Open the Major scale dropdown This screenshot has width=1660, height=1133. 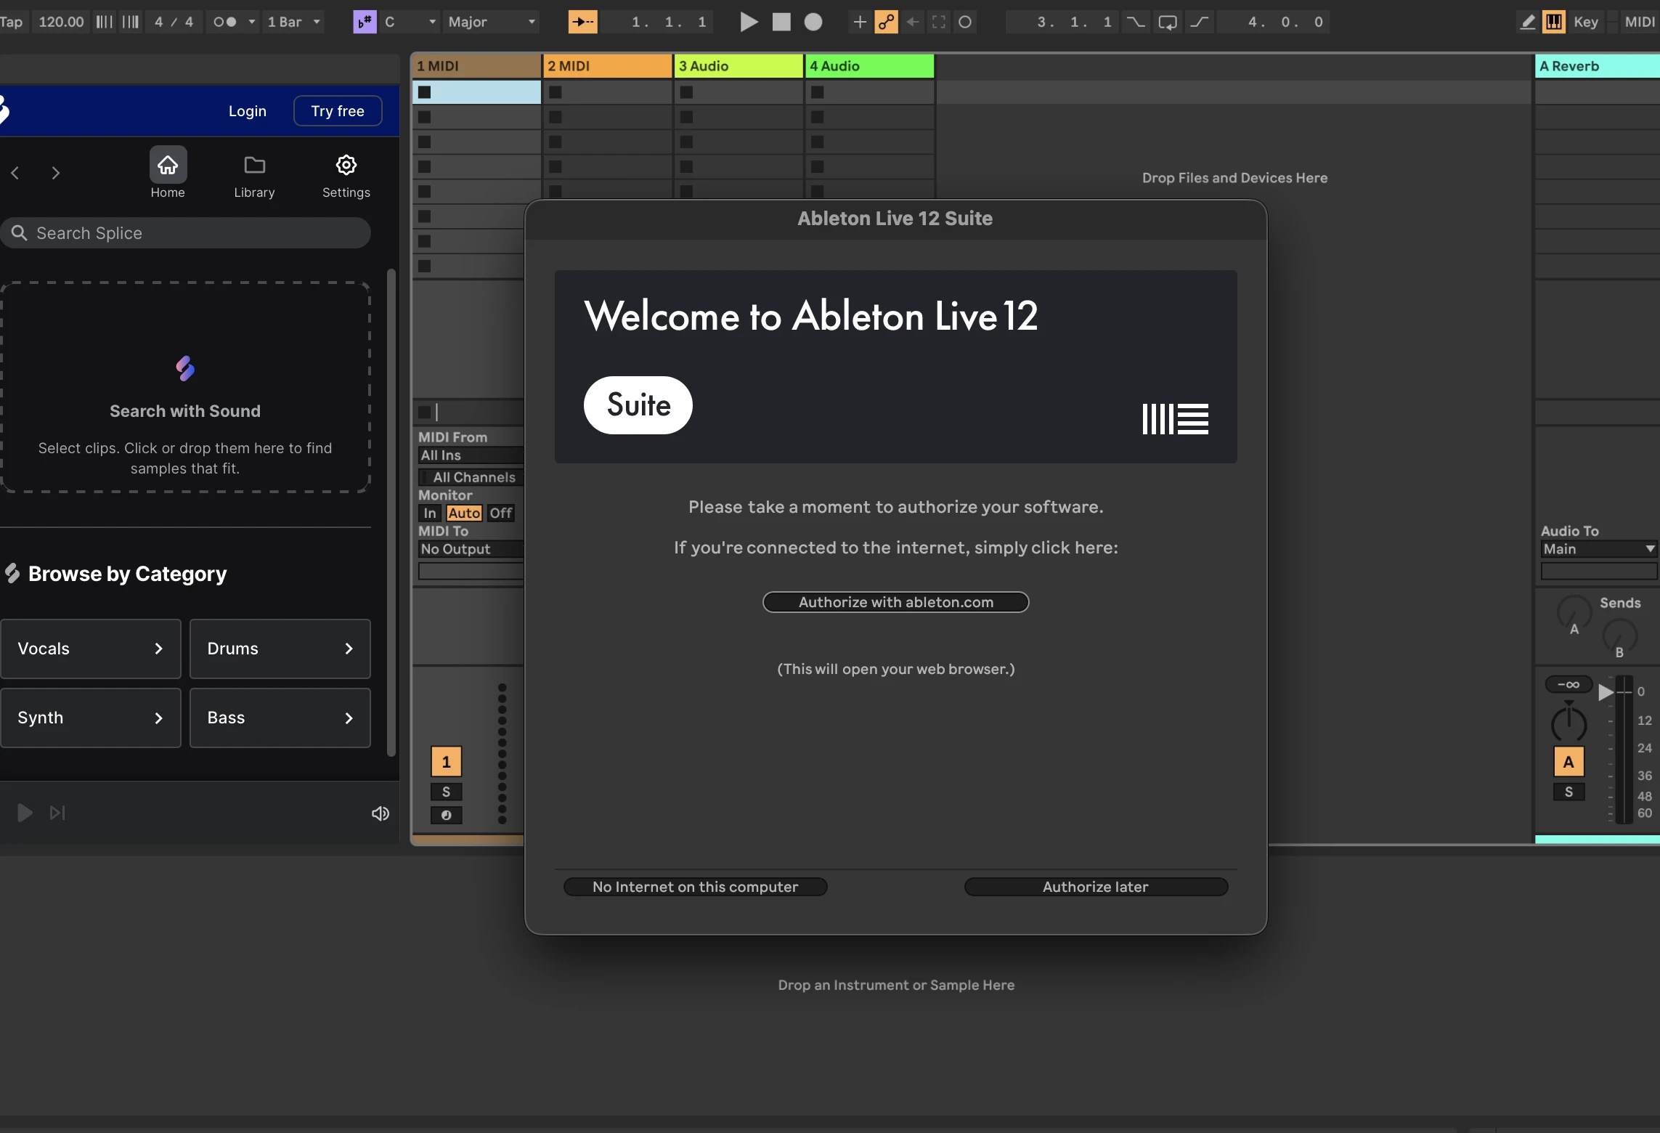492,22
